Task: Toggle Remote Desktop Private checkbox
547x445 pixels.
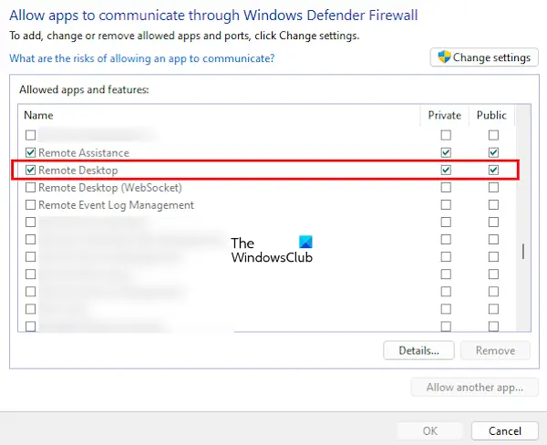Action: (x=446, y=170)
